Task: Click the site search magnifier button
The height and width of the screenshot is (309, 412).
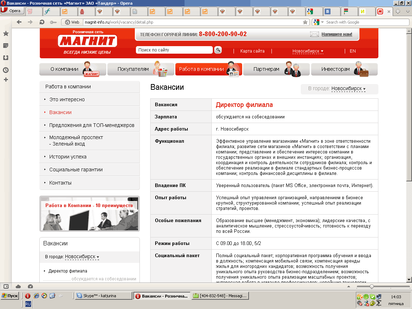Action: (218, 50)
